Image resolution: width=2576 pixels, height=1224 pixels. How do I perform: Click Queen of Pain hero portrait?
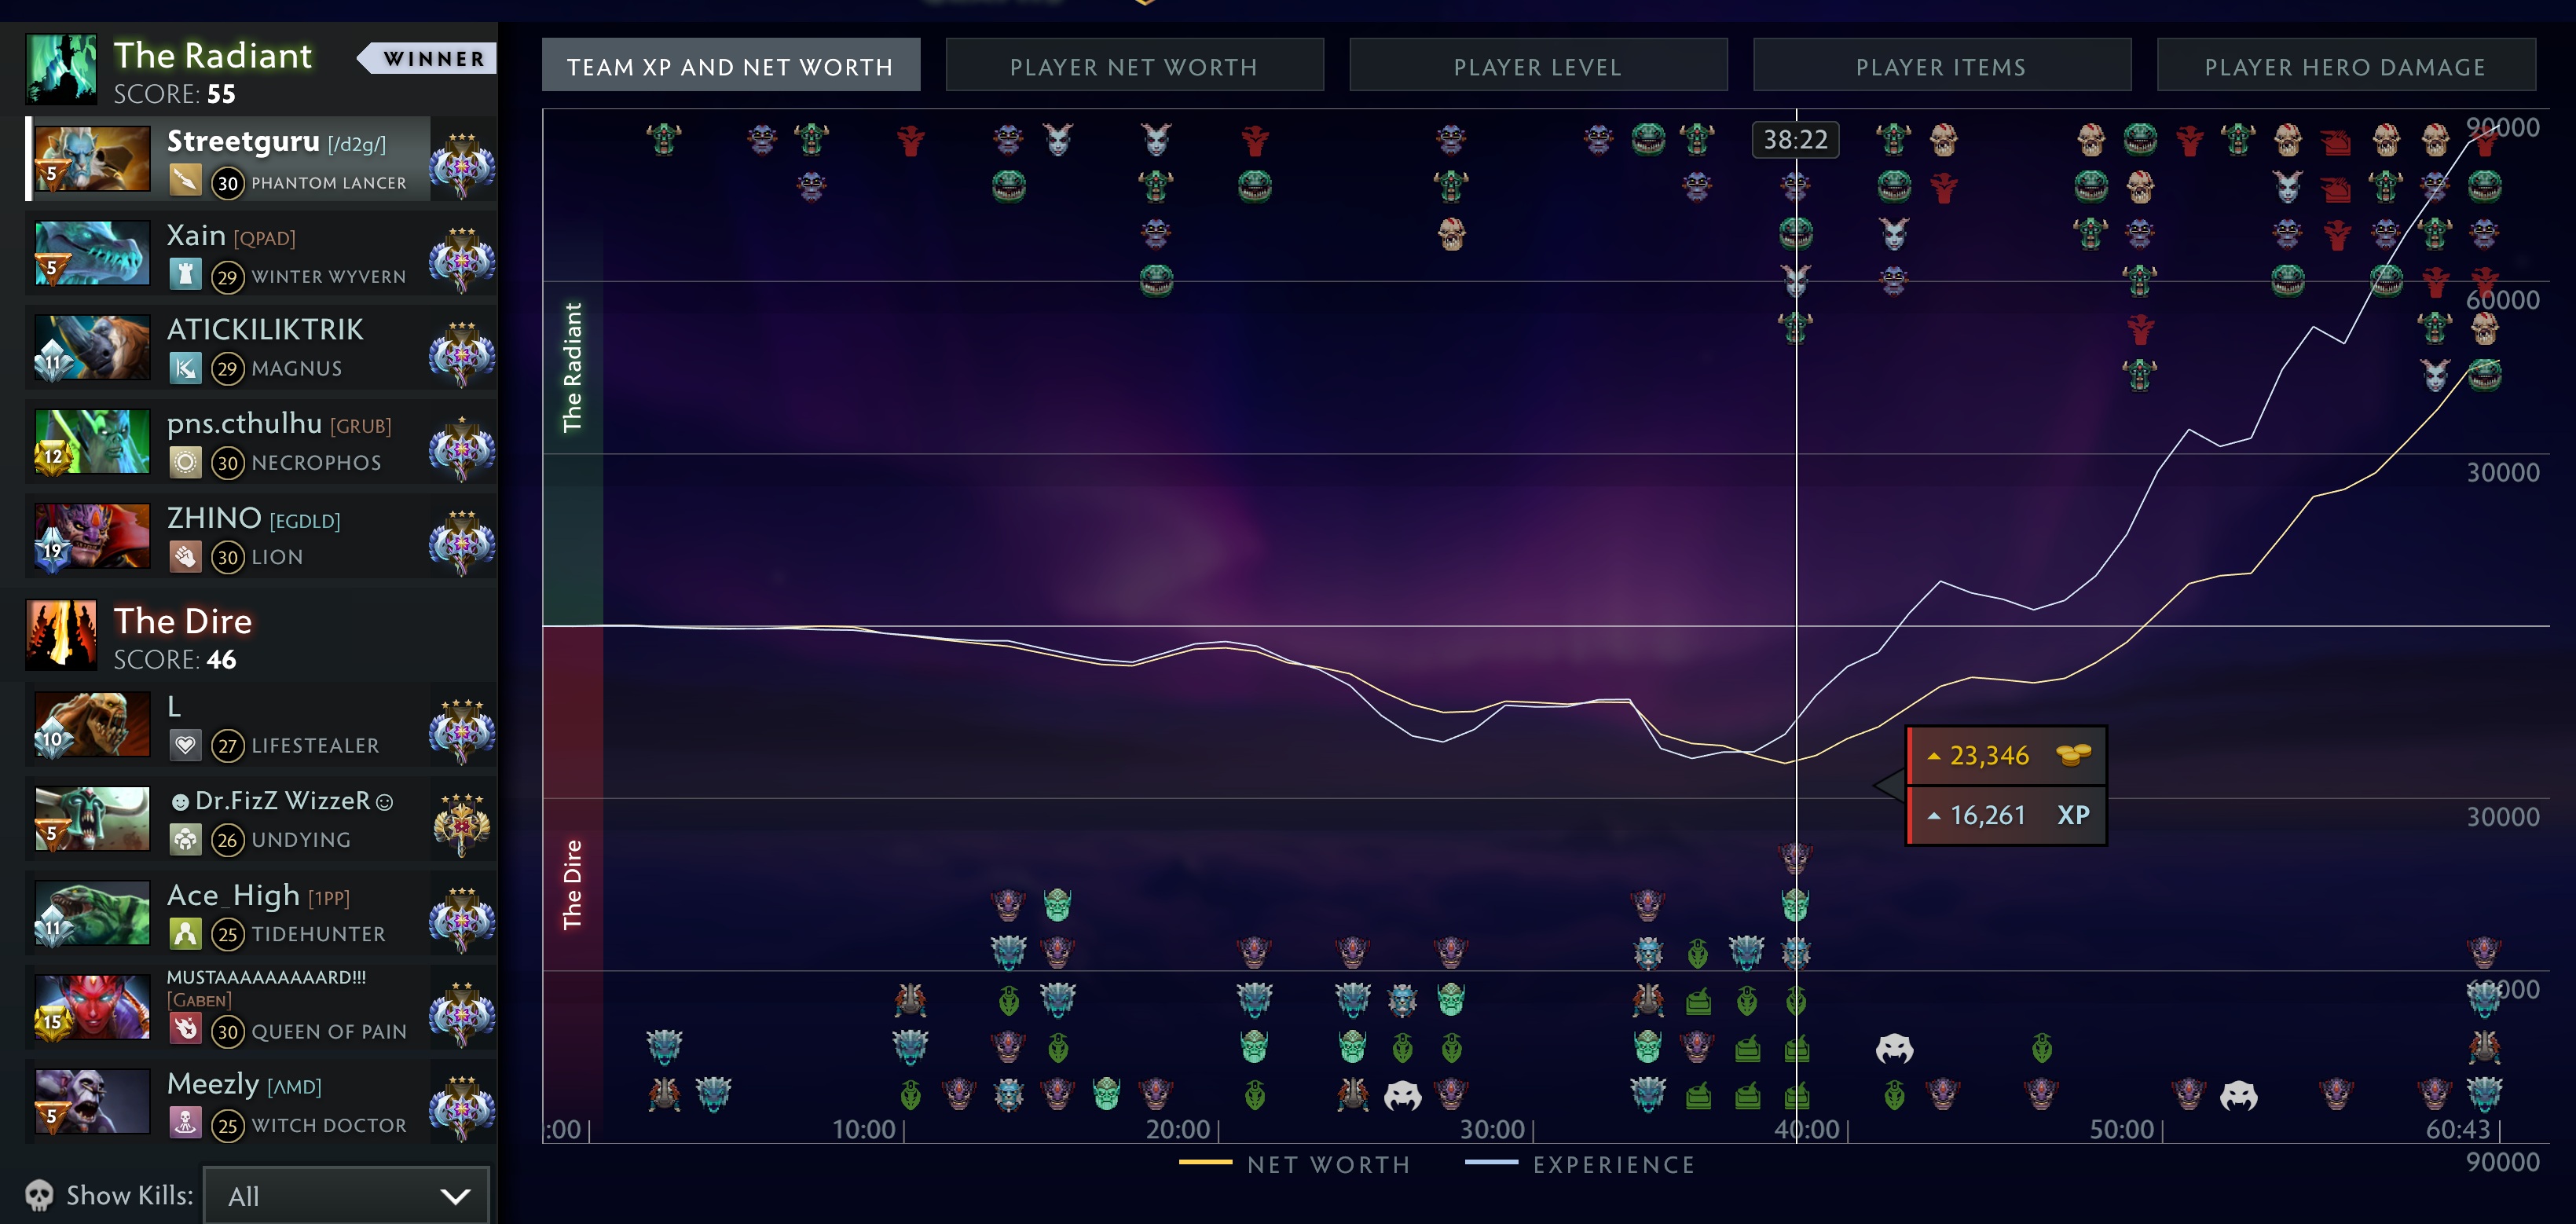tap(92, 1007)
